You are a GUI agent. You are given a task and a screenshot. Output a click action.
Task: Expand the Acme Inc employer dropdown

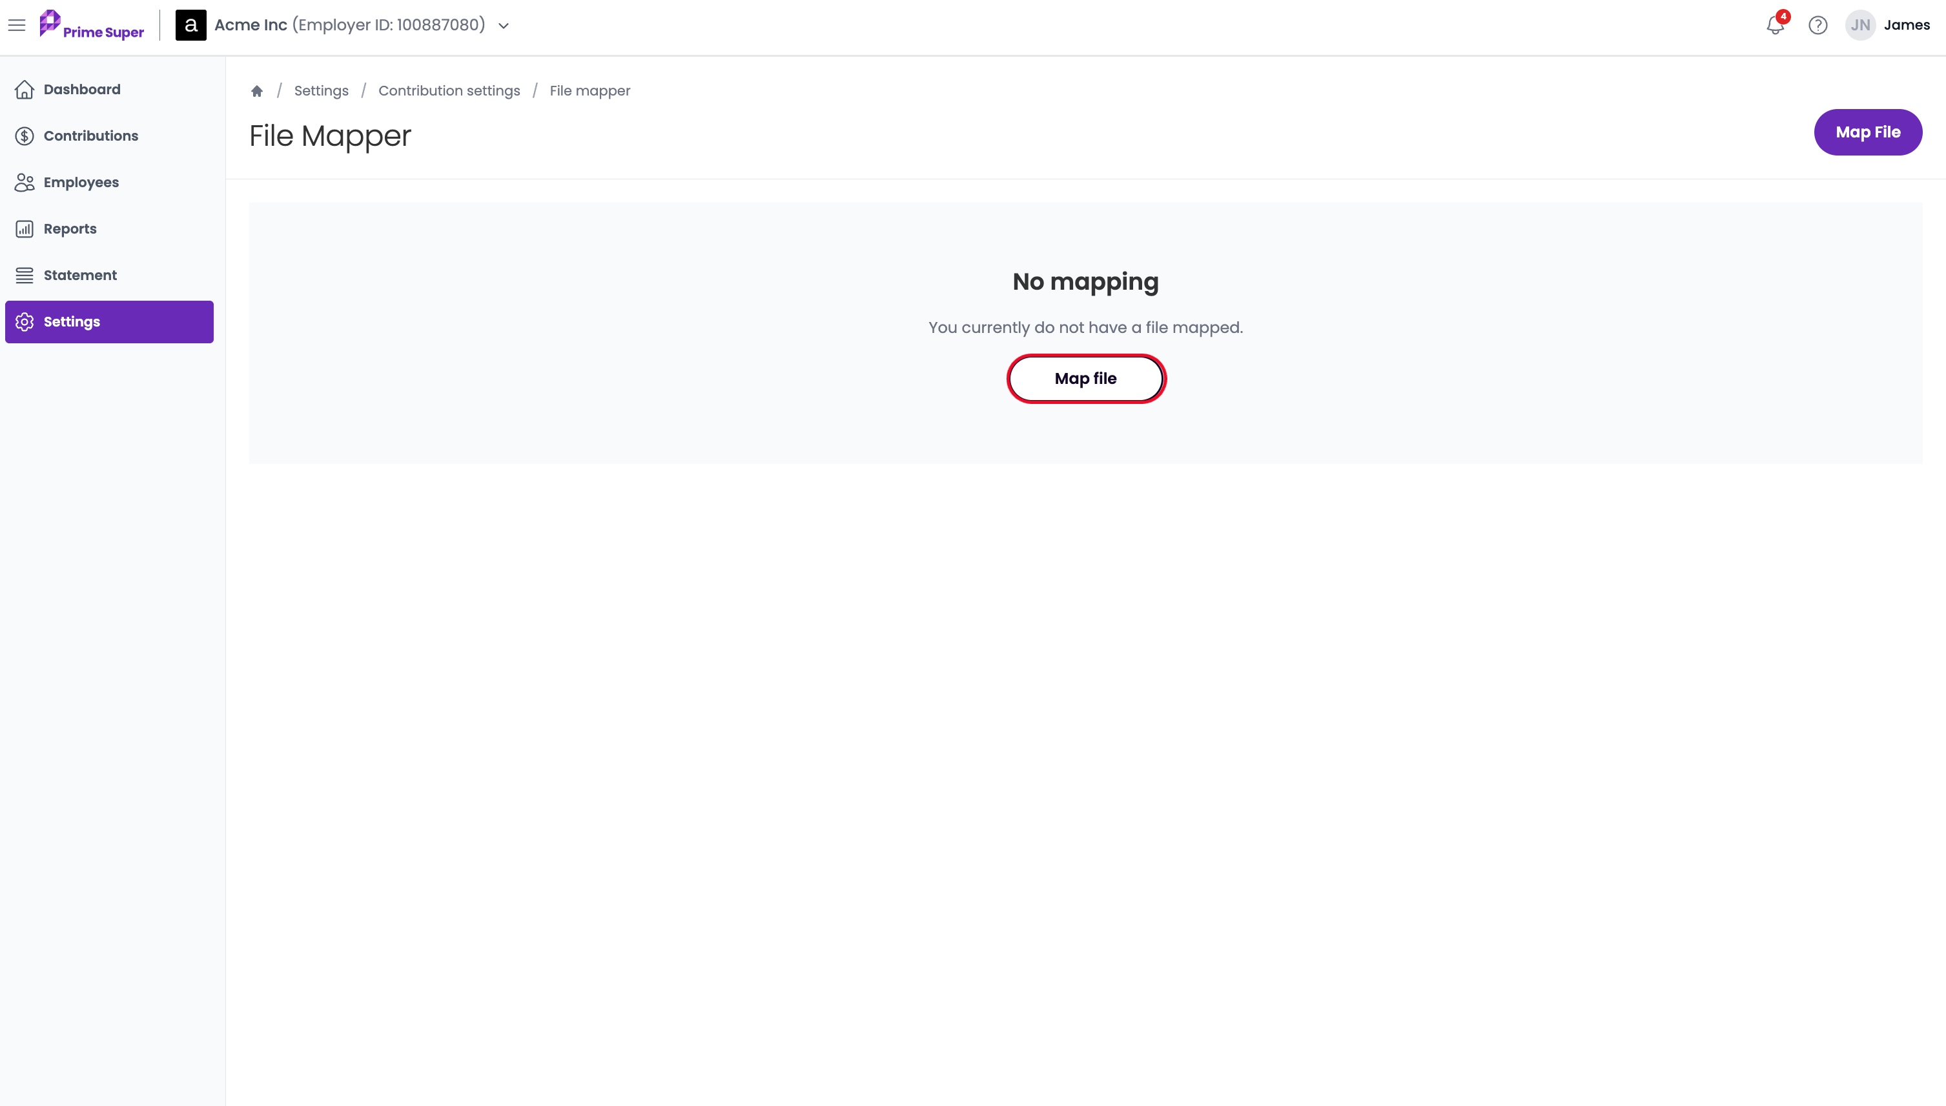pos(503,26)
